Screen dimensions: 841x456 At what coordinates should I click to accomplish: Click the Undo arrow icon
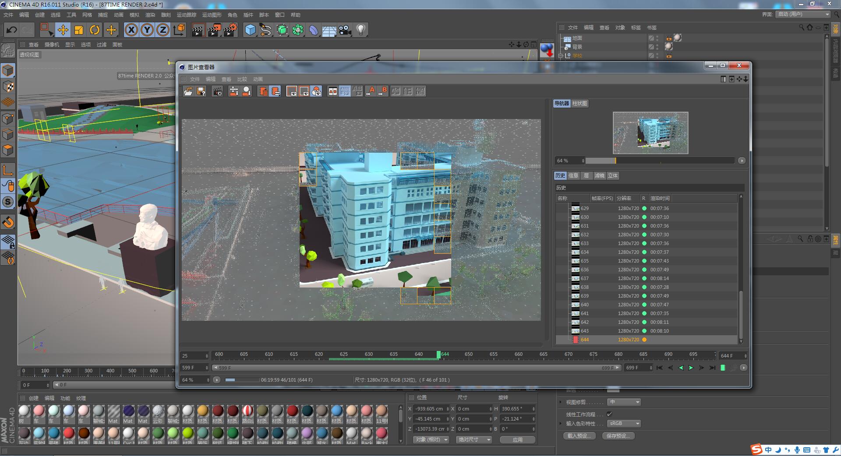12,30
